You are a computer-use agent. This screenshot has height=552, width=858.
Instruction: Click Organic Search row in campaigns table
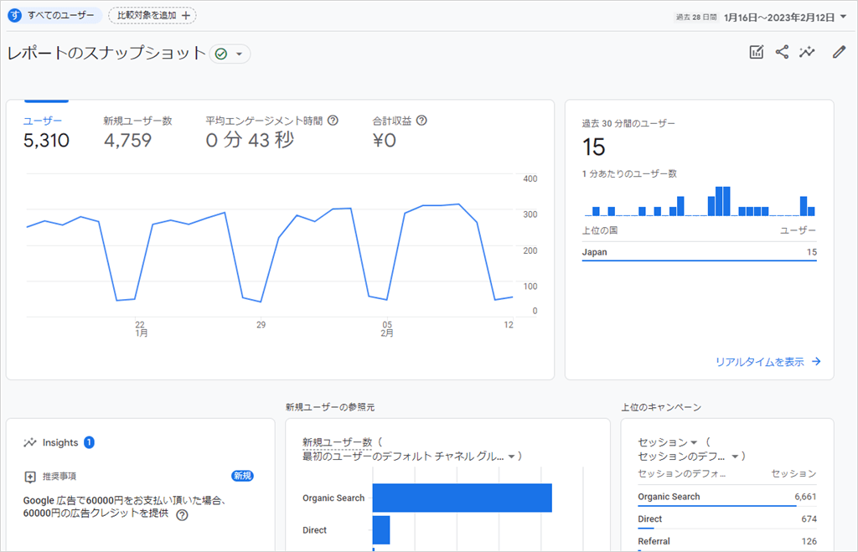point(727,497)
